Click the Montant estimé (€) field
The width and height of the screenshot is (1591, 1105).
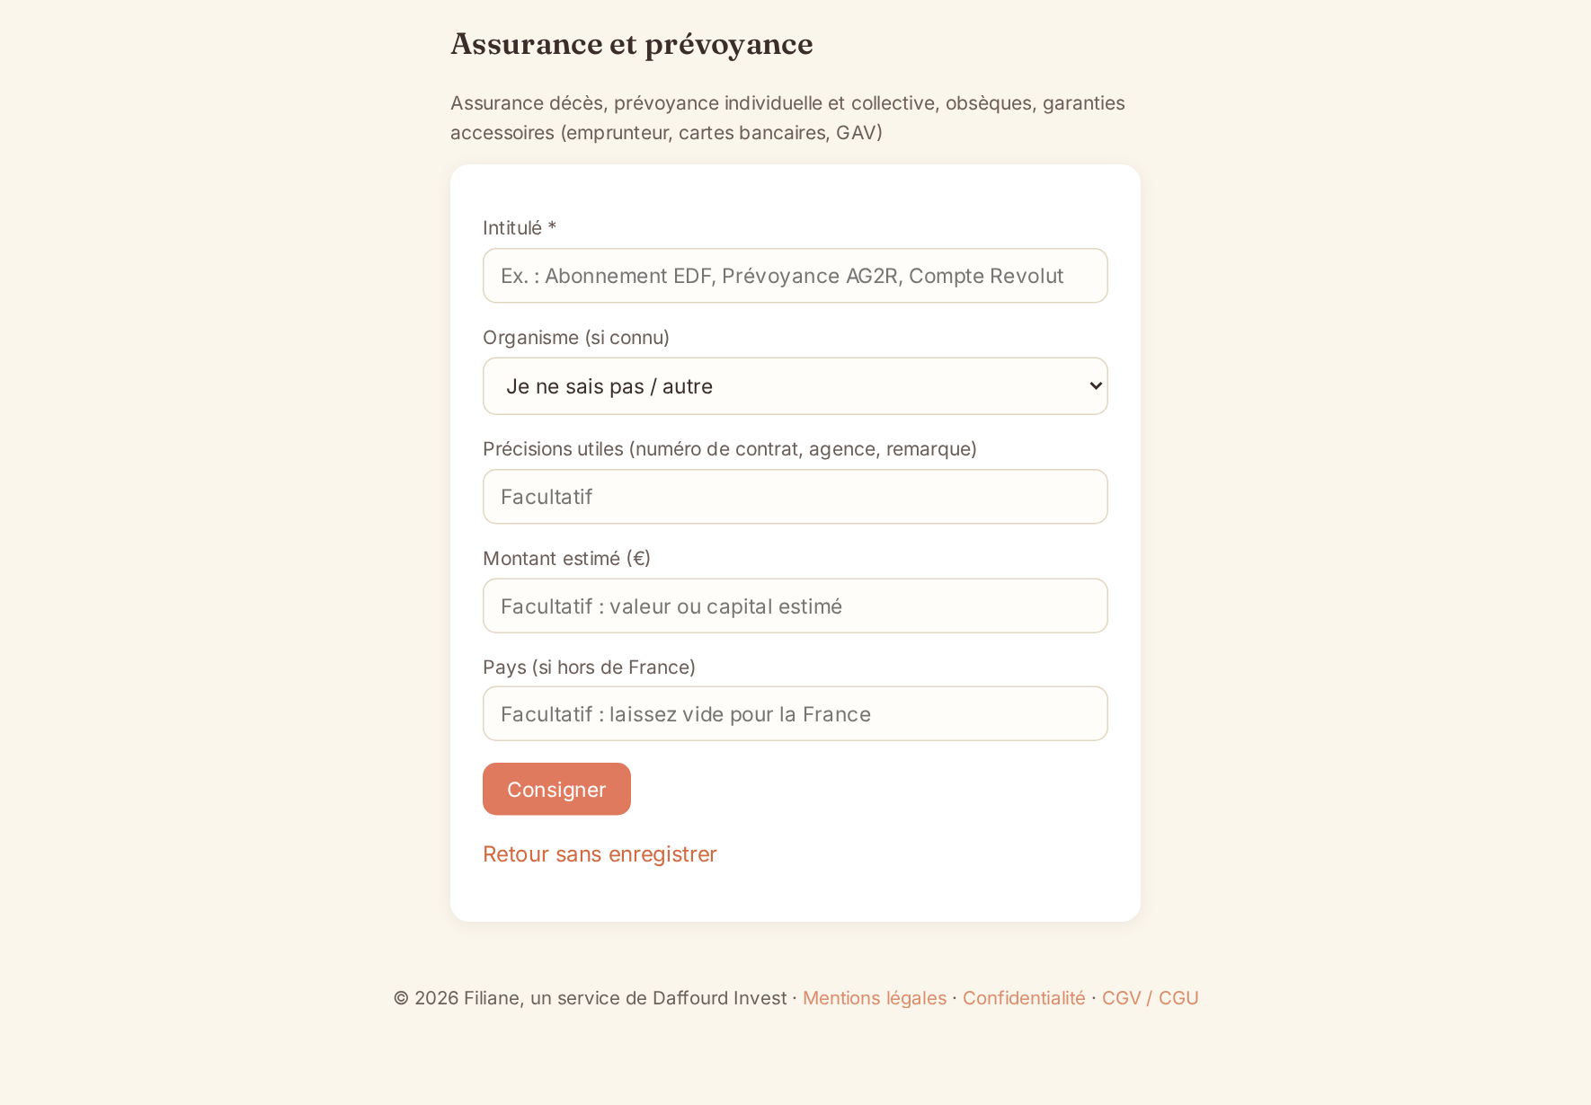point(795,606)
